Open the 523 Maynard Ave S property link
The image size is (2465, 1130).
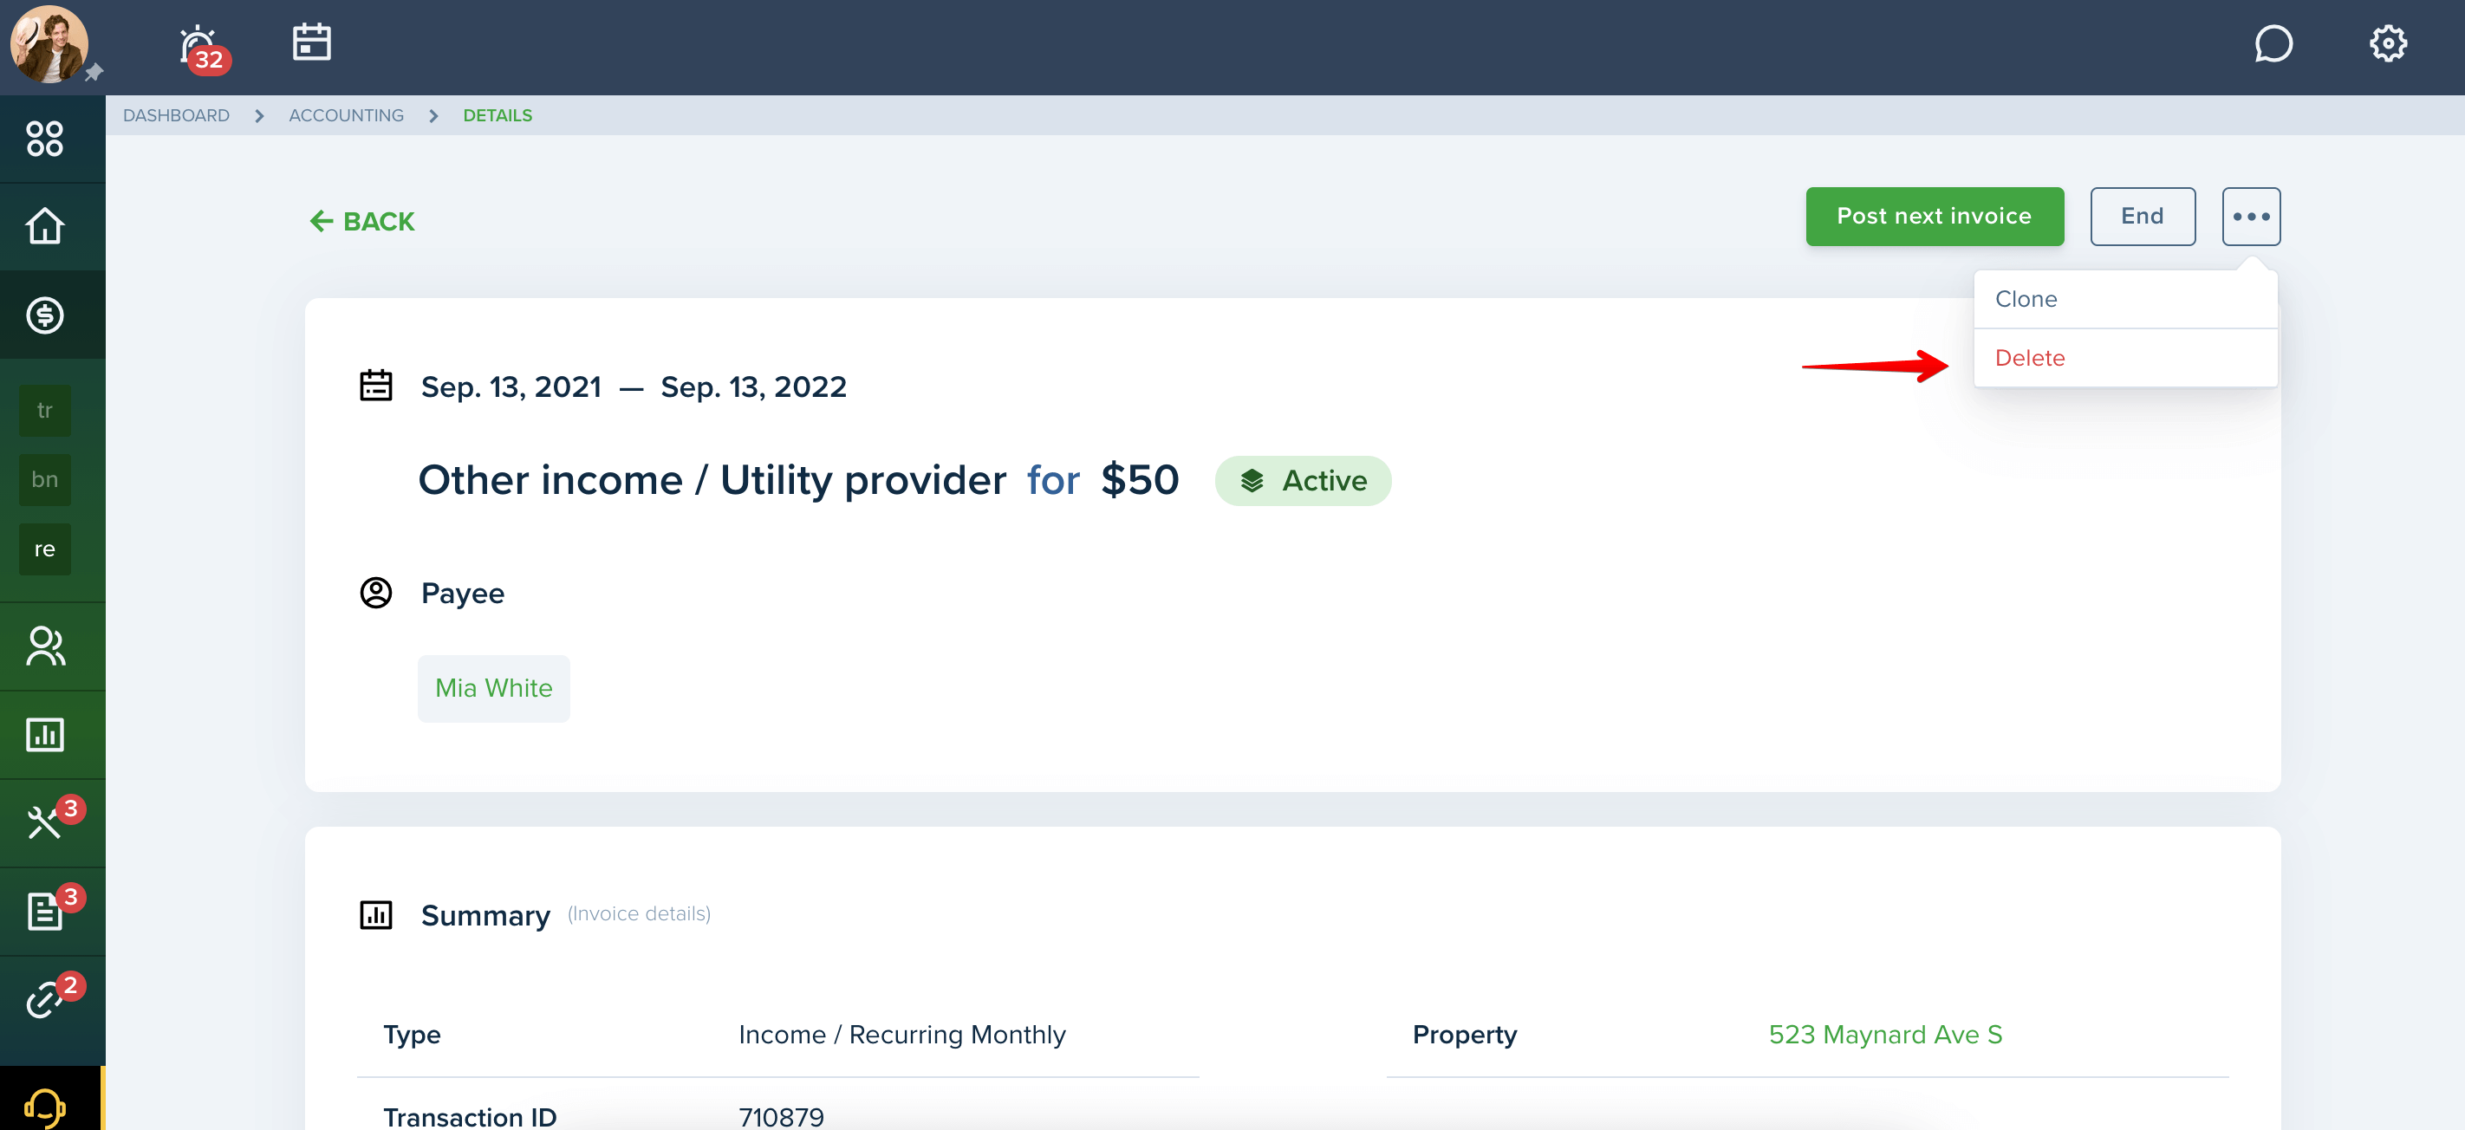[1884, 1035]
